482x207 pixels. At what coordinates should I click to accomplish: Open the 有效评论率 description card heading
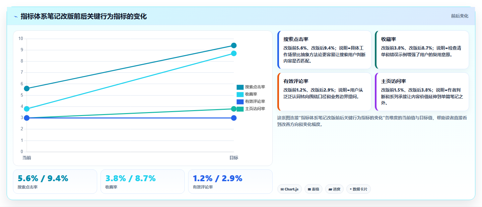tap(296, 81)
